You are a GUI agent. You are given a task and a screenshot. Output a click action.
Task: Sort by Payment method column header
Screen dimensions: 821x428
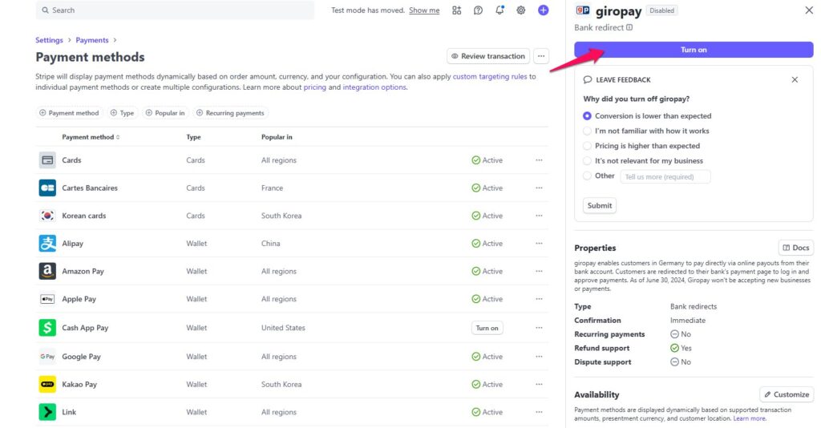[x=90, y=137]
